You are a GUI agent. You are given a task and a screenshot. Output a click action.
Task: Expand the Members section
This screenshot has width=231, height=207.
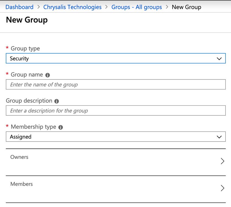115,189
